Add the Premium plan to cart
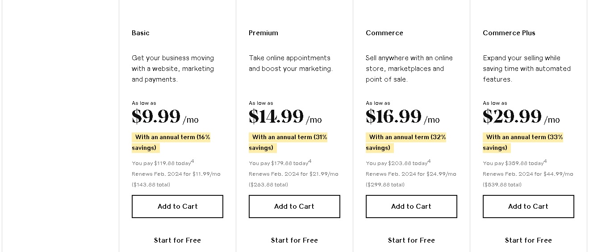Screen dimensions: 602x252 (x=294, y=207)
